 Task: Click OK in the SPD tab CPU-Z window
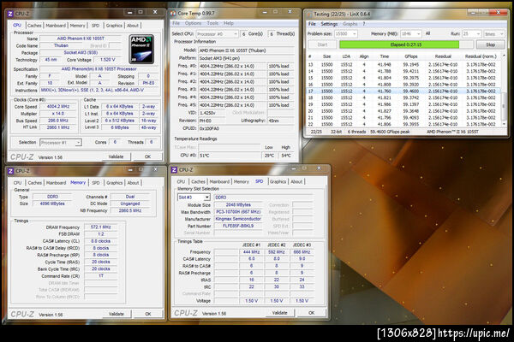pos(312,313)
